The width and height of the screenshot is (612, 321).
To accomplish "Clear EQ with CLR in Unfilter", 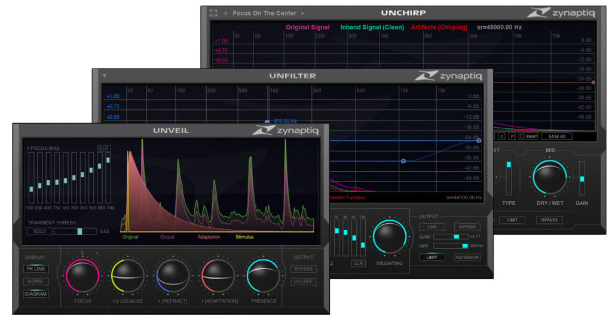I will (358, 263).
